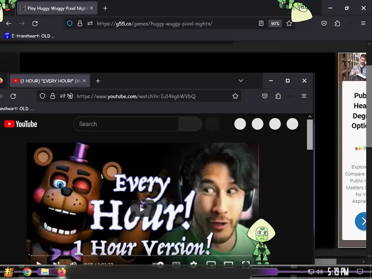Open permissions icon in YouTube address bar

pyautogui.click(x=62, y=96)
